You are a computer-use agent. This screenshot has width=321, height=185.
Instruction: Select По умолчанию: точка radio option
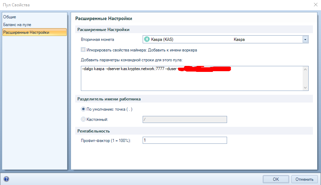83,109
